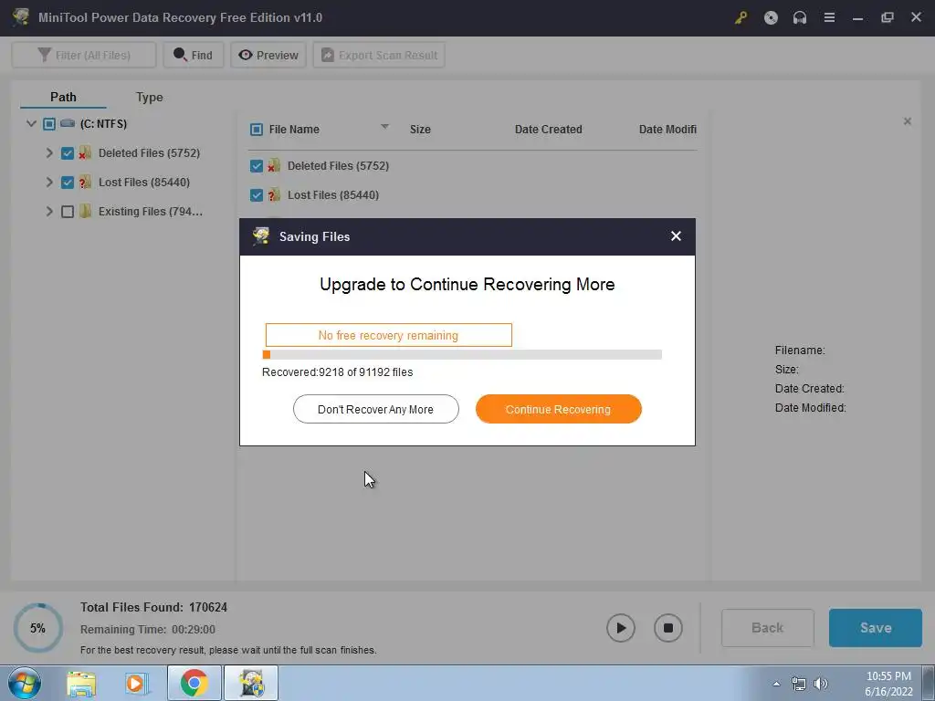Image resolution: width=935 pixels, height=701 pixels.
Task: Click the recovery progress bar
Action: click(462, 355)
